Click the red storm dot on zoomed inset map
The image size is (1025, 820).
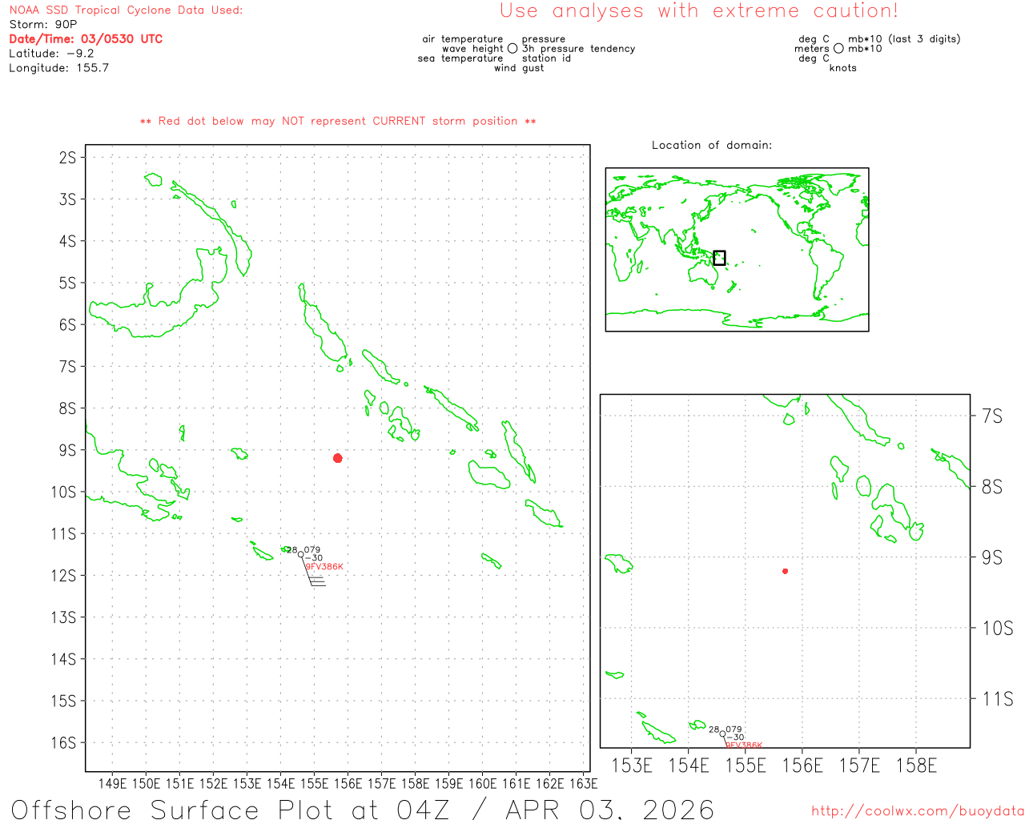click(x=785, y=571)
